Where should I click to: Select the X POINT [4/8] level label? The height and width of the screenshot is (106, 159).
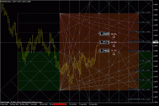click(x=142, y=70)
